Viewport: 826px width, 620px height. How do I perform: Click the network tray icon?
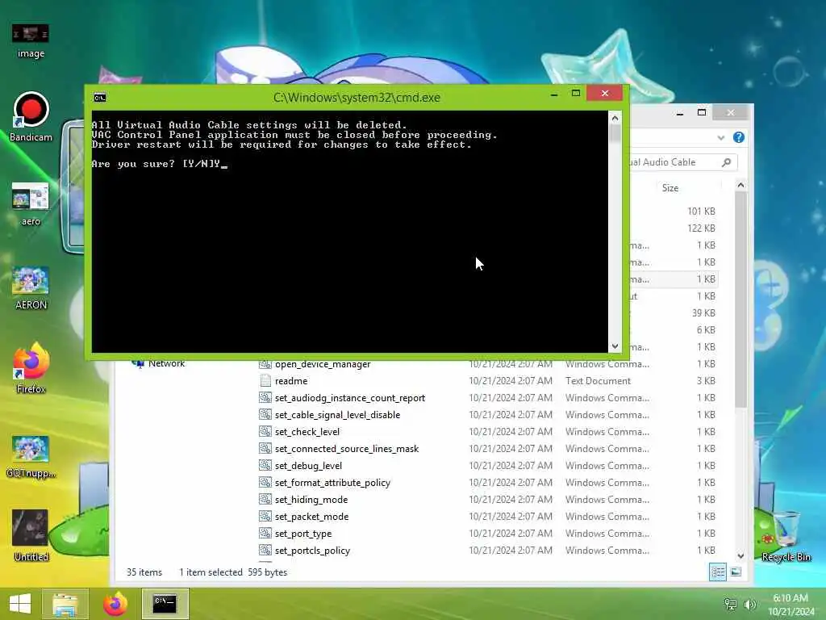click(730, 604)
